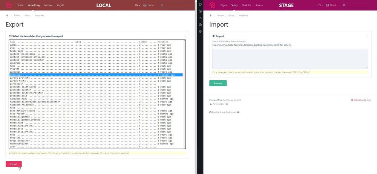The image size is (377, 174).
Task: Open the Pages menu in STAGE
Action: click(x=224, y=5)
